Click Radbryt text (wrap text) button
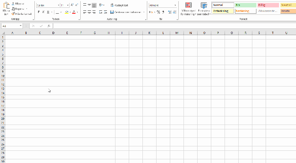Screen dimensions: 296x163 click(x=119, y=5)
